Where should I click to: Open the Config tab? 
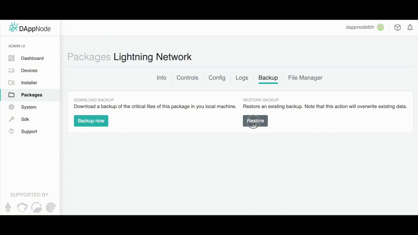tap(217, 78)
